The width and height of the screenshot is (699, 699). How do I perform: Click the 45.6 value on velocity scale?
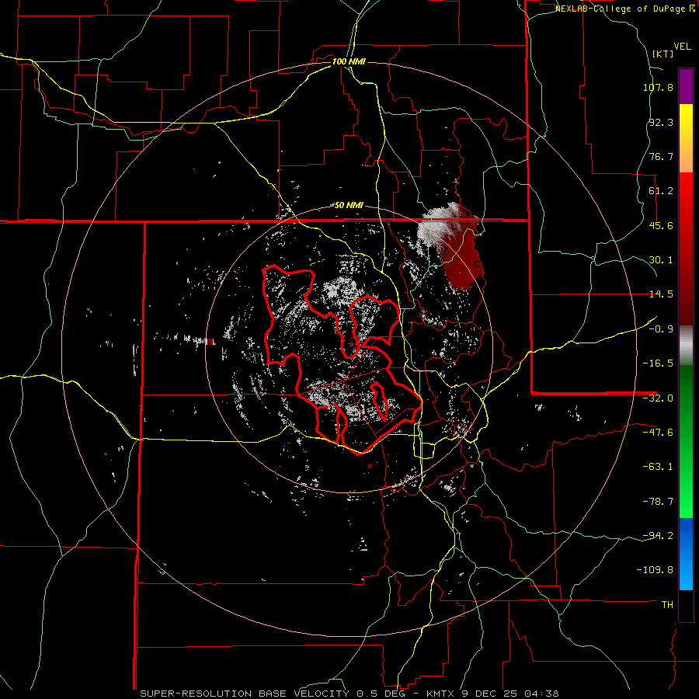(661, 225)
